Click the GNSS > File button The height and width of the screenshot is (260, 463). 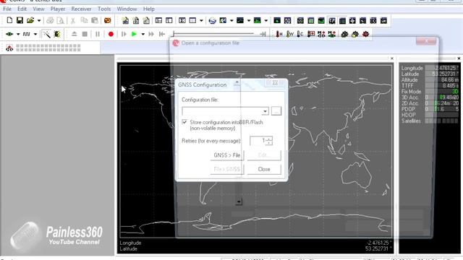point(226,155)
